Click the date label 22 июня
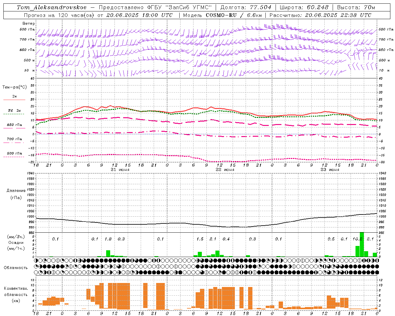 [225, 170]
